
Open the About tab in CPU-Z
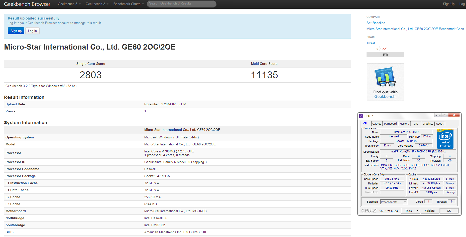tap(440, 124)
